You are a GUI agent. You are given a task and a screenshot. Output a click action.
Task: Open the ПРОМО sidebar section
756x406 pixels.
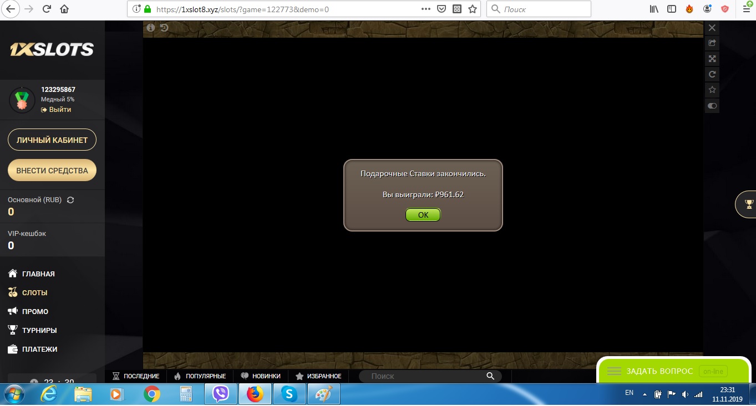click(28, 311)
